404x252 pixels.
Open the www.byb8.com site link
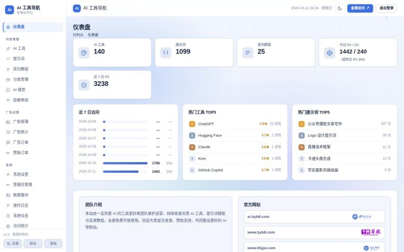tap(314, 233)
